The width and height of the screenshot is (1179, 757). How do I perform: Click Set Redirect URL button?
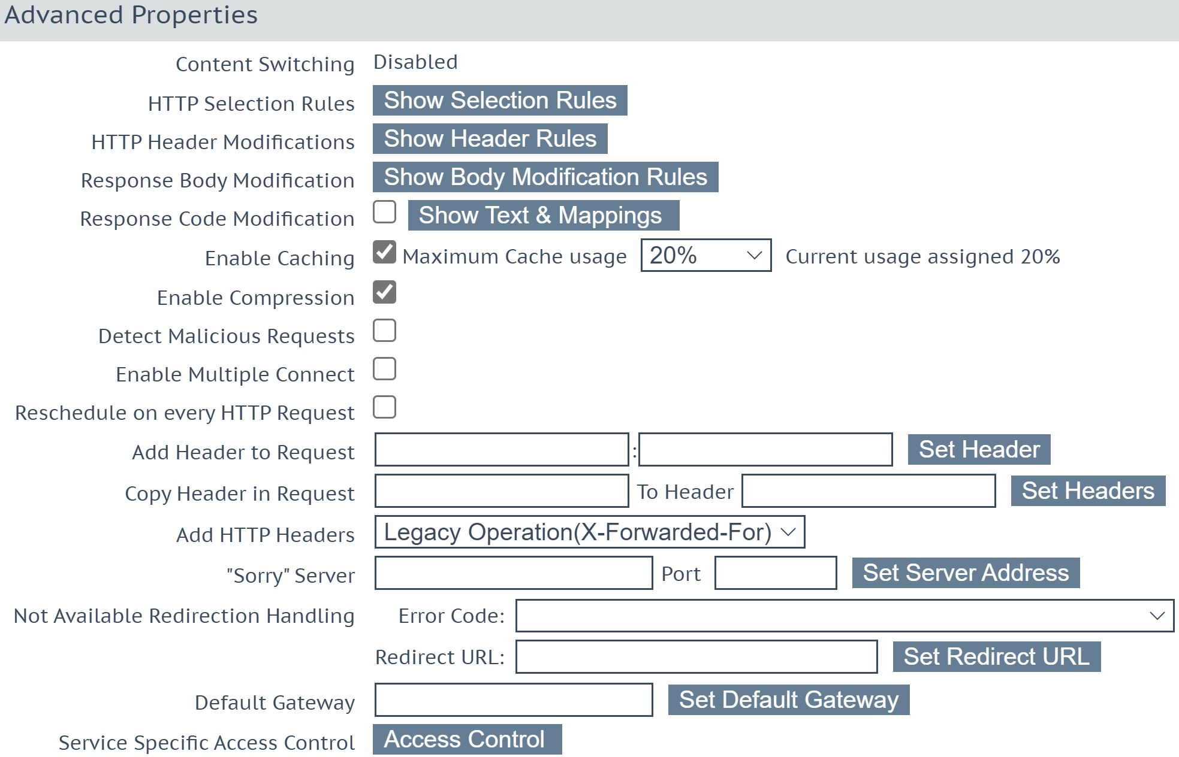(x=996, y=656)
